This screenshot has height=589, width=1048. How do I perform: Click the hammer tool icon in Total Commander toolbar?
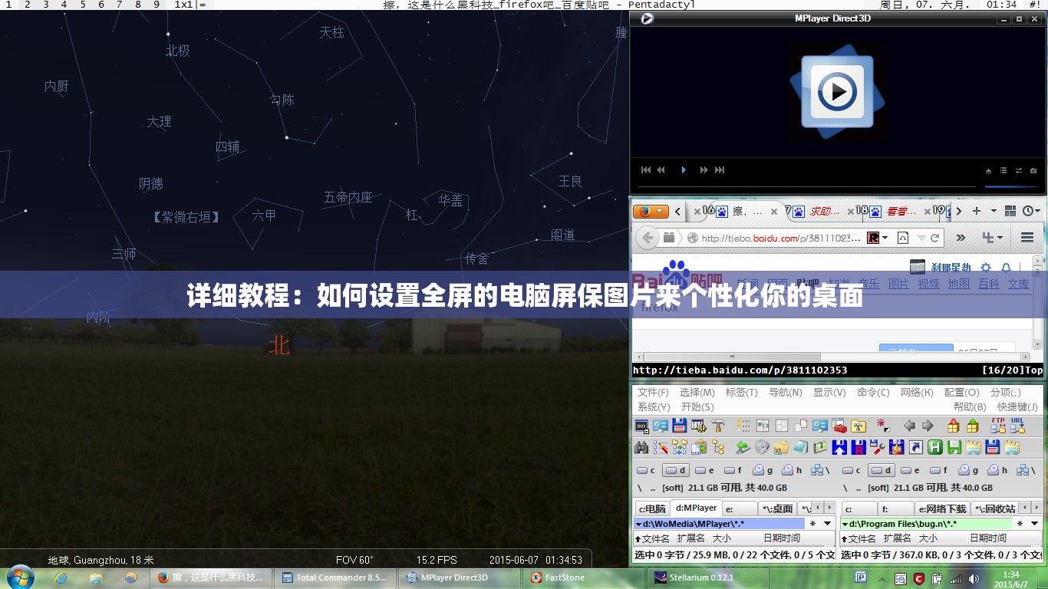tap(718, 426)
